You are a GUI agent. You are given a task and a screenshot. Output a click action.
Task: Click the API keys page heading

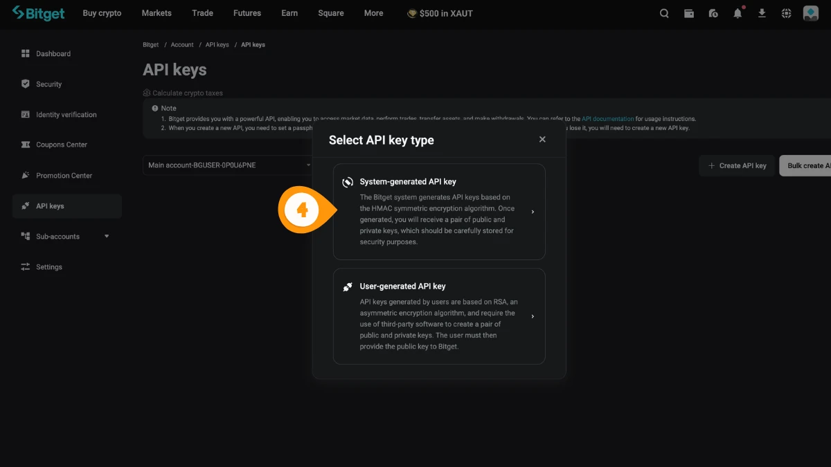click(175, 70)
